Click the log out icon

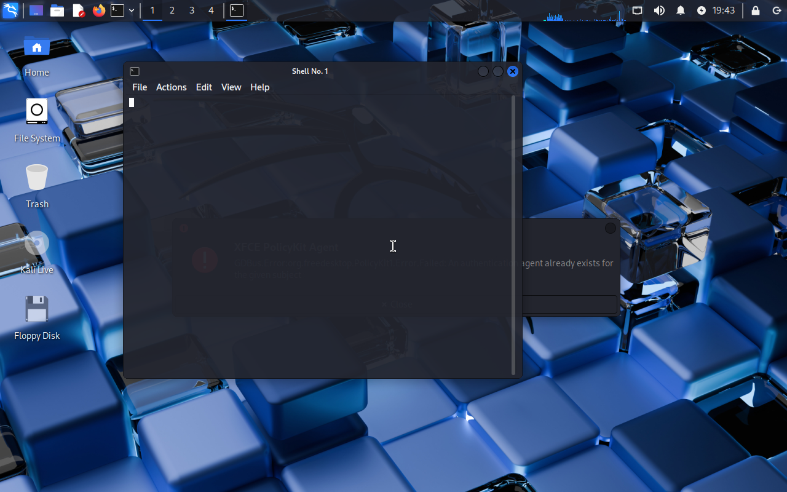coord(777,10)
